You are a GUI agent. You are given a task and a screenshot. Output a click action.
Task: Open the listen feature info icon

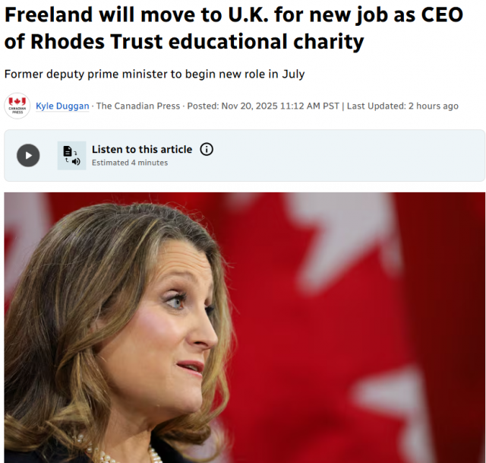(x=207, y=150)
